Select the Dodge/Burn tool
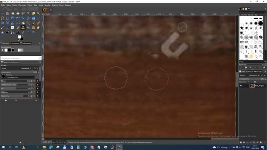The image size is (267, 150). [8, 32]
